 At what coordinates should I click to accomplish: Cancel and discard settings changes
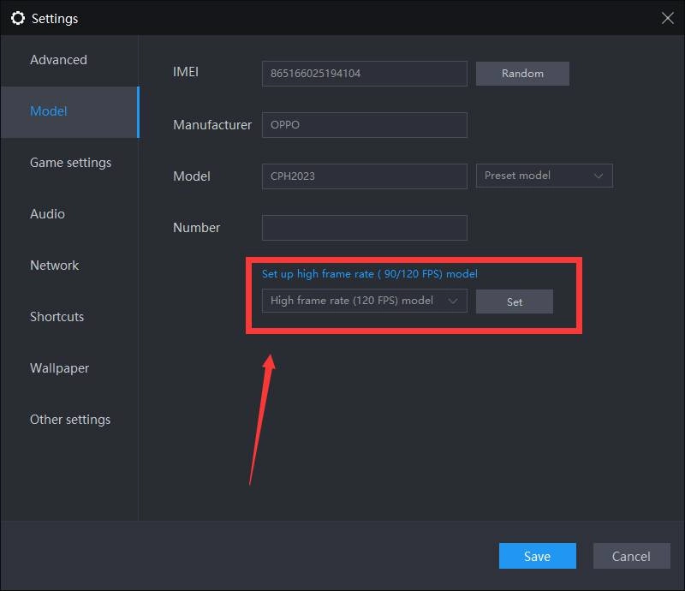tap(631, 556)
